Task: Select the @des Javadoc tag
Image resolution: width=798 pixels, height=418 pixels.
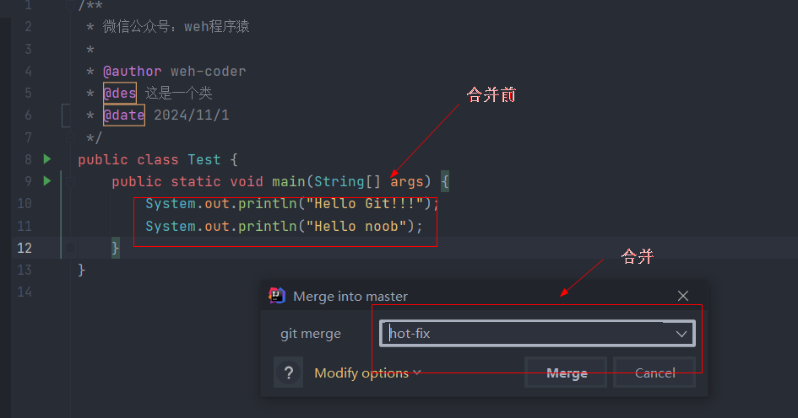Action: pyautogui.click(x=120, y=93)
